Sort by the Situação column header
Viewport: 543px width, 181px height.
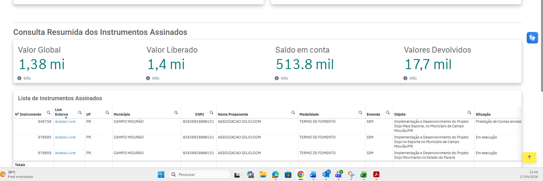483,114
